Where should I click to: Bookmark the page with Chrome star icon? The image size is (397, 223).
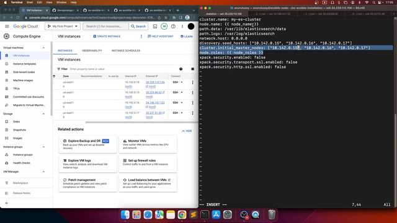[x=166, y=18]
